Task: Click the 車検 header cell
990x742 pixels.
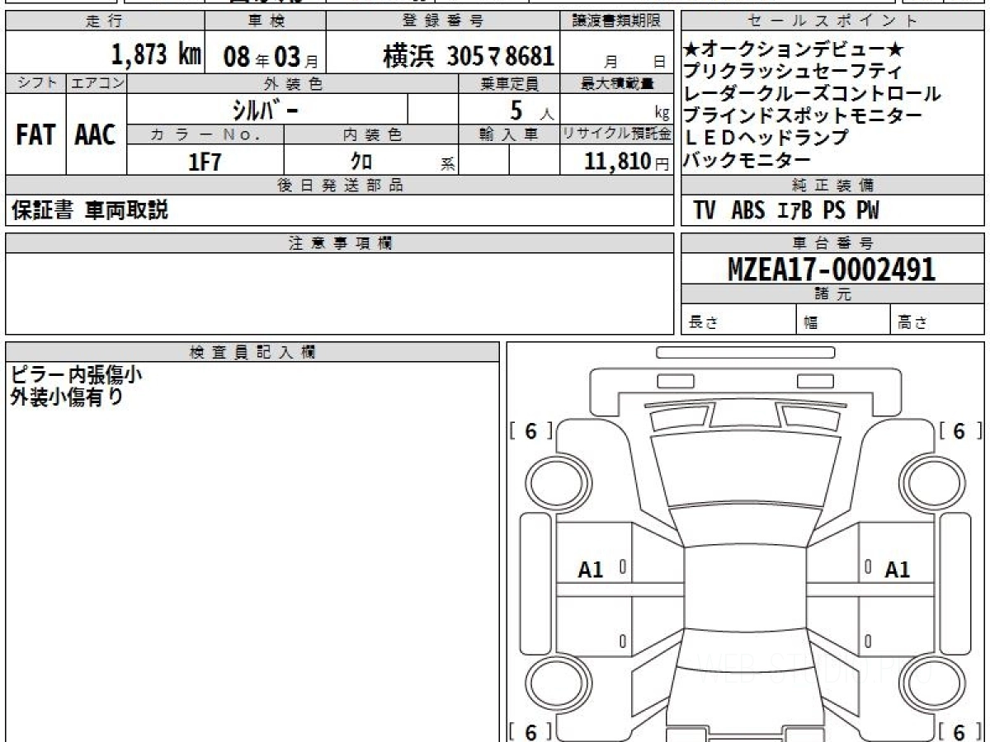Action: click(265, 21)
